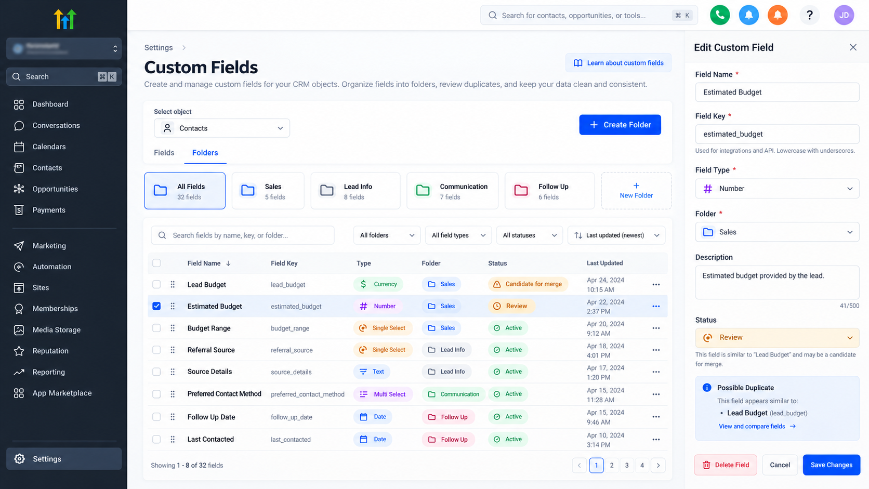
Task: Click the Field Name sort arrow
Action: [x=228, y=263]
